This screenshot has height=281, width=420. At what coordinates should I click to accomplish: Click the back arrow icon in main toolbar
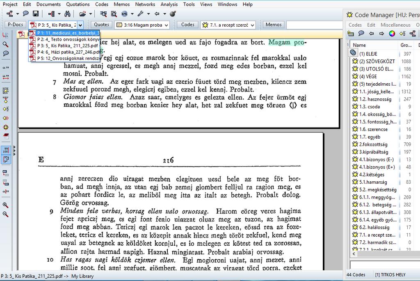pyautogui.click(x=157, y=14)
